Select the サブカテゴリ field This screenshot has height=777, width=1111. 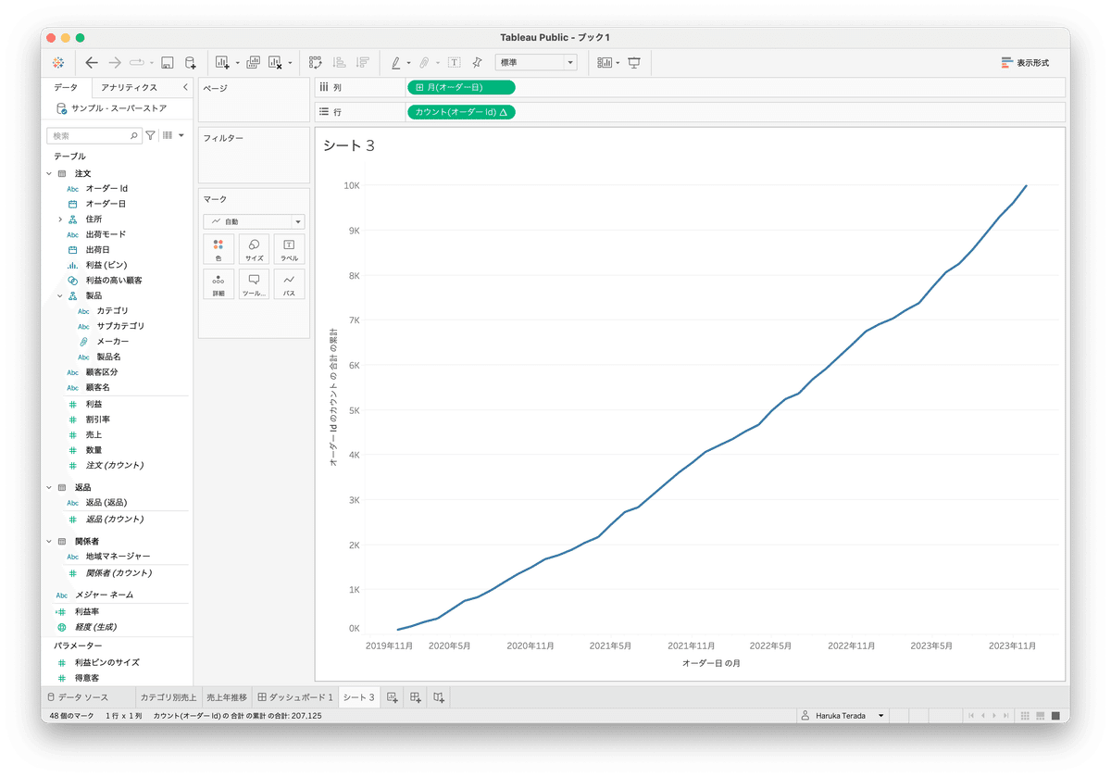tap(120, 326)
